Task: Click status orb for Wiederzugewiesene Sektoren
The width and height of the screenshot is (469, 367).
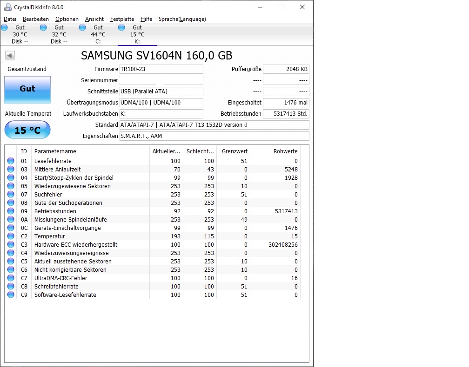Action: point(11,186)
